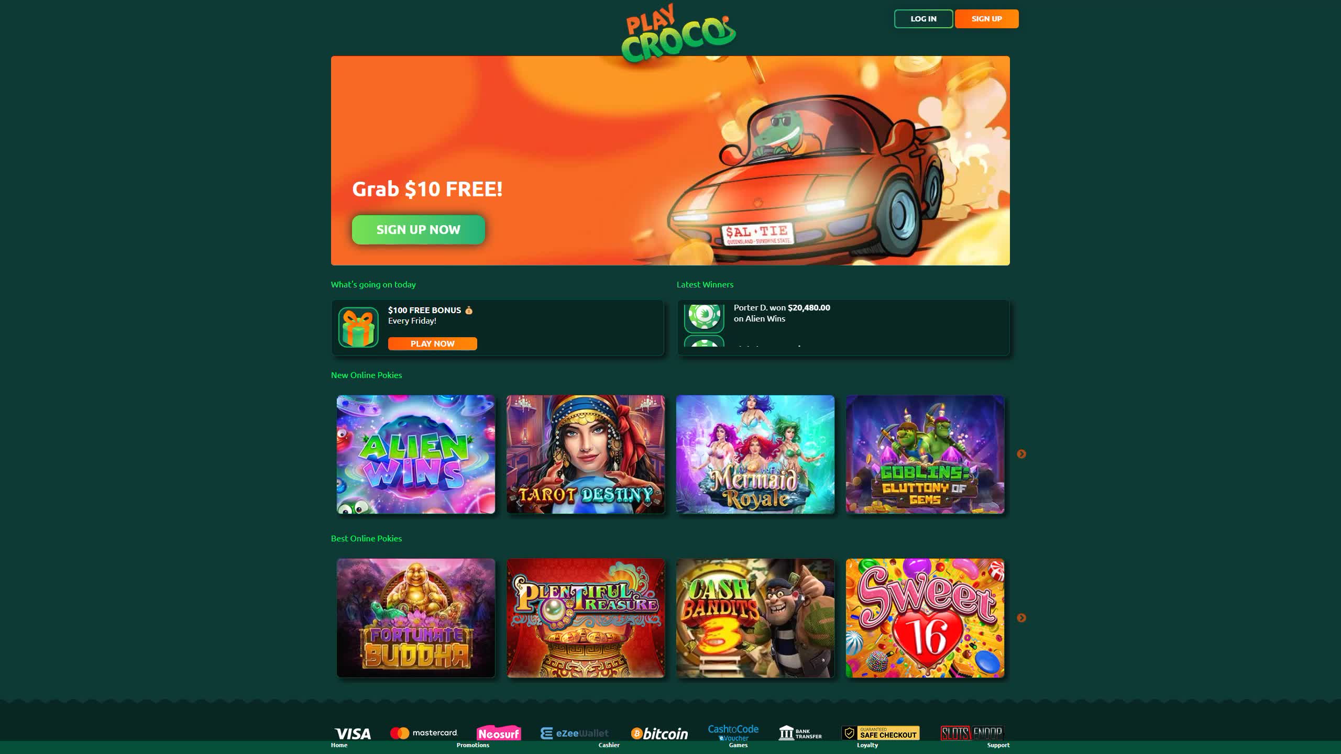This screenshot has height=754, width=1341.
Task: Click PLAY NOW on free bonus offer
Action: coord(433,343)
